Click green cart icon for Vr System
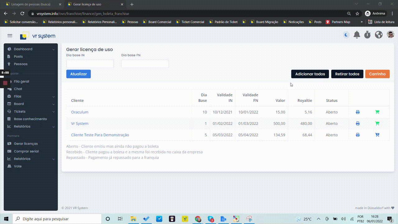This screenshot has height=224, width=398. [377, 124]
